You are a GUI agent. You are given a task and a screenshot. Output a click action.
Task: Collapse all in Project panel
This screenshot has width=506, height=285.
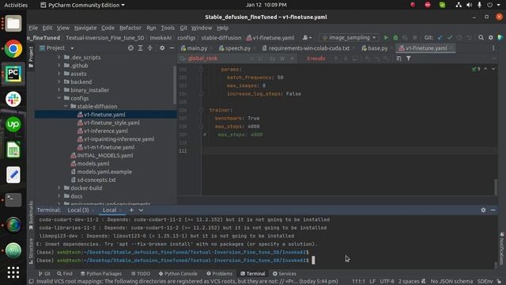click(x=149, y=47)
